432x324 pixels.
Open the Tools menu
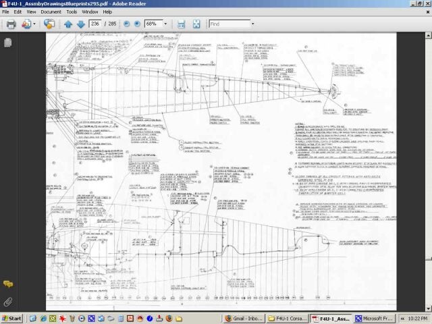coord(72,12)
